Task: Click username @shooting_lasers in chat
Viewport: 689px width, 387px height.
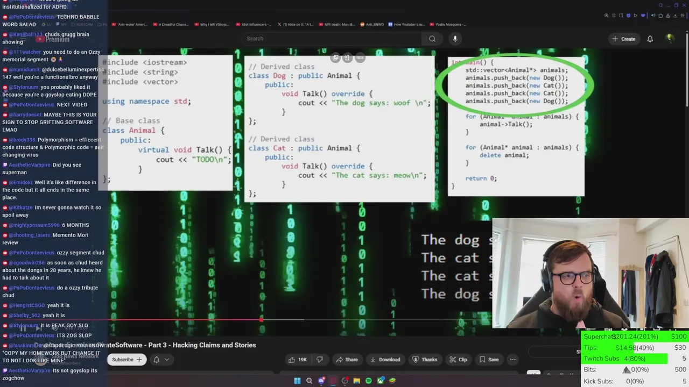Action: click(x=30, y=235)
